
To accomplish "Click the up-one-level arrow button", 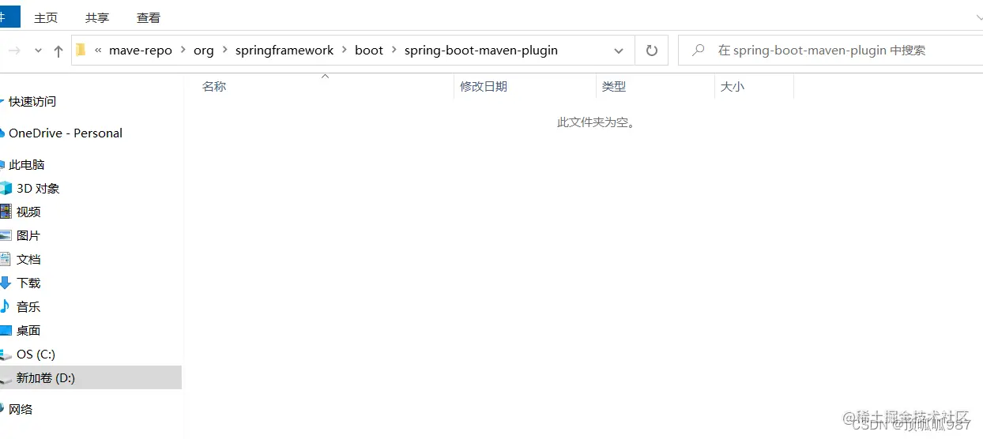I will [58, 51].
